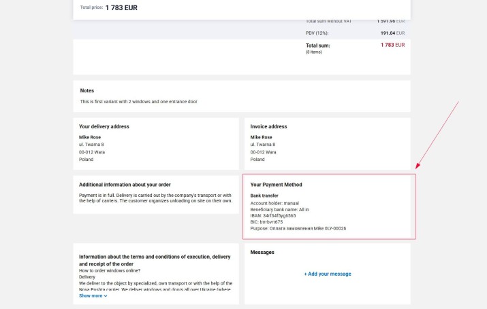Click the Beneficiary bank name line
487x309 pixels.
point(279,210)
